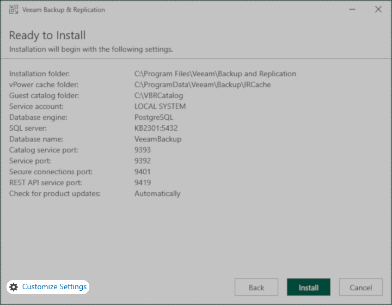Click the 'Secure connections port:' label

point(51,172)
